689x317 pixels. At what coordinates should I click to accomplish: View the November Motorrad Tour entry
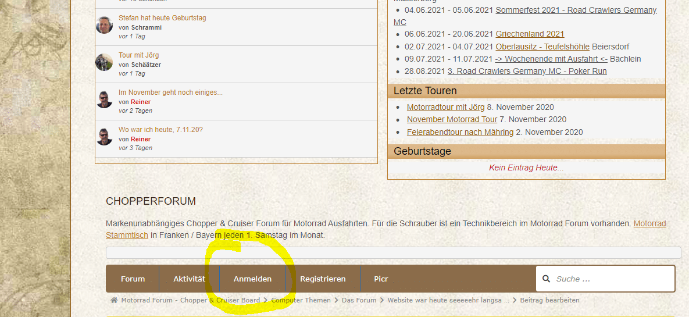pyautogui.click(x=452, y=120)
